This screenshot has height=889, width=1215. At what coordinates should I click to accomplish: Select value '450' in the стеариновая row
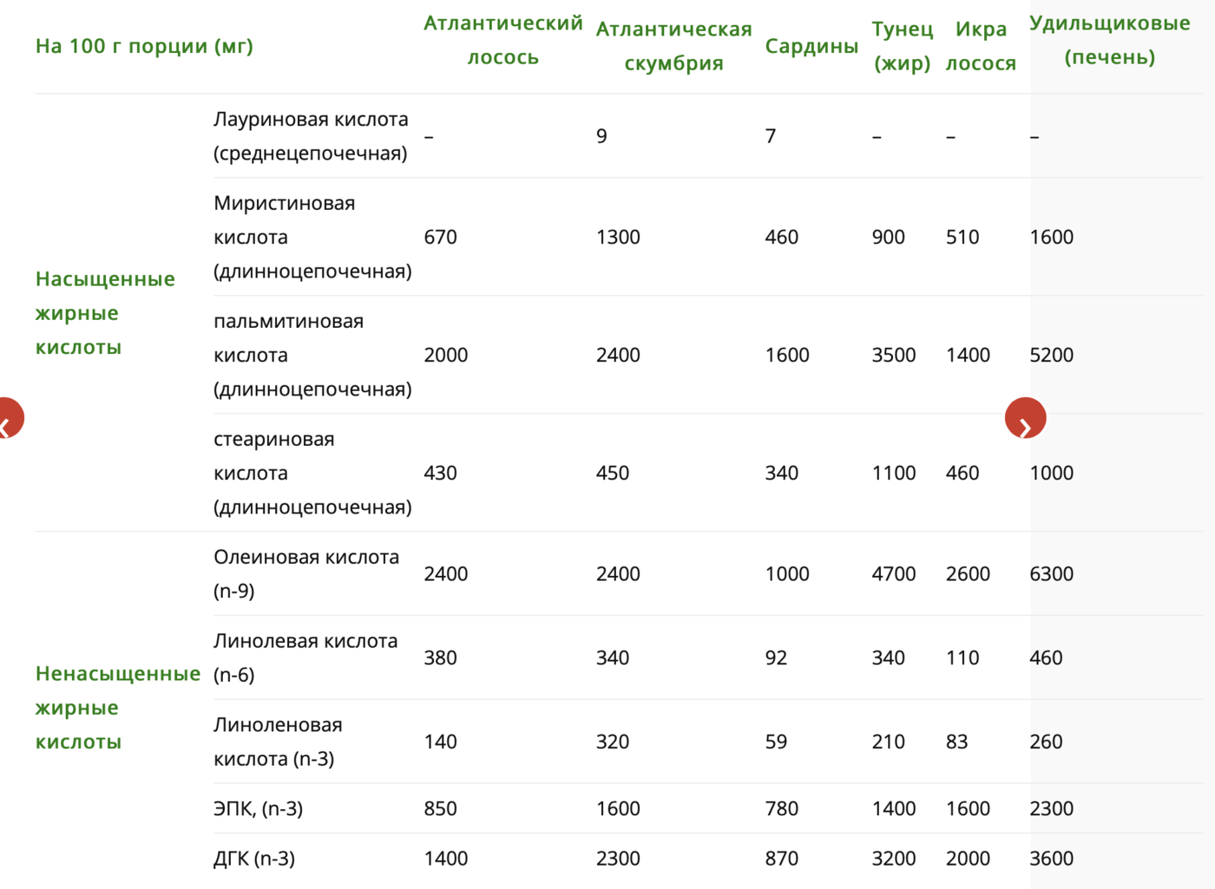point(613,473)
